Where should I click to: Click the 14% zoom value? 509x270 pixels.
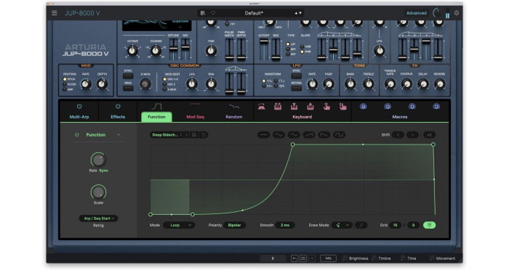[x=328, y=258]
